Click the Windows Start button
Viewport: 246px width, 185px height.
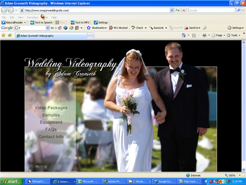11,182
